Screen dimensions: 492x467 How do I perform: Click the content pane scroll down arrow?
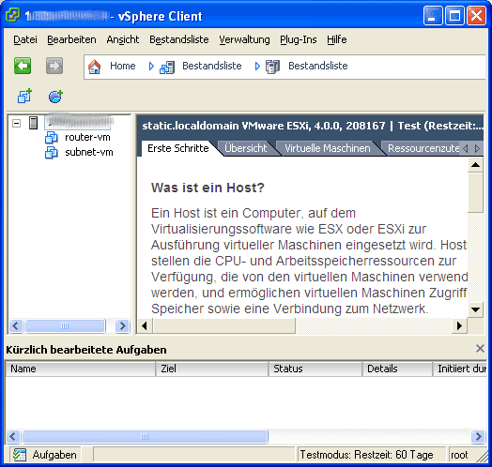pos(475,309)
